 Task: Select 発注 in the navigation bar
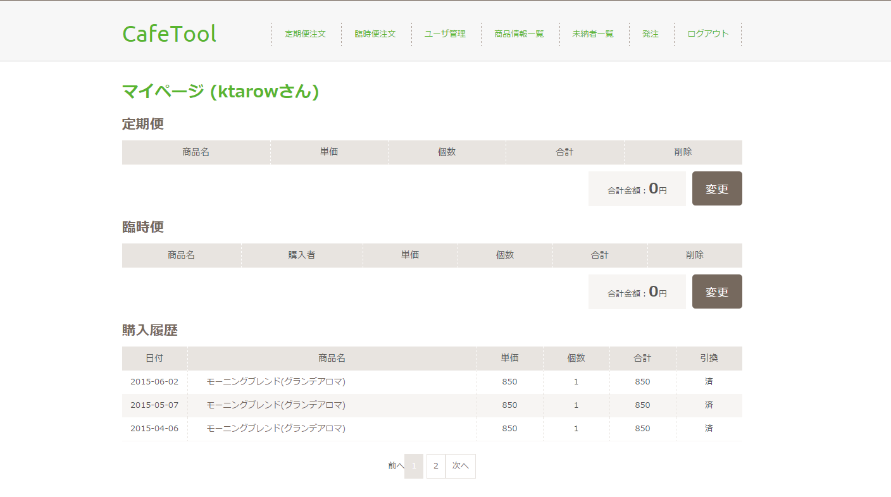click(x=651, y=34)
